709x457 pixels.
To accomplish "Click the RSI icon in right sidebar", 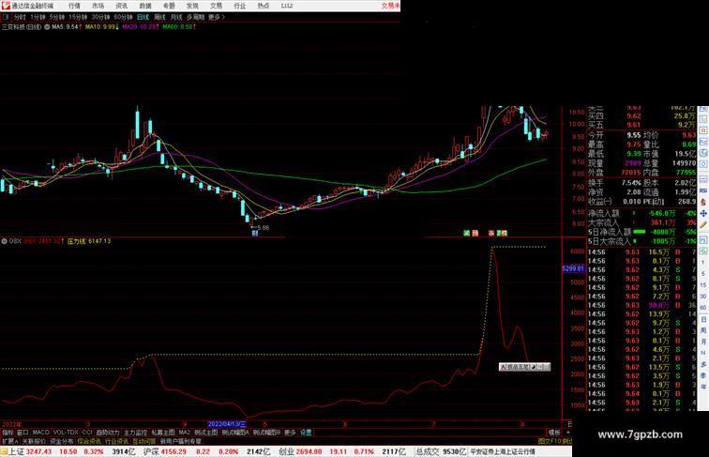I will (703, 190).
